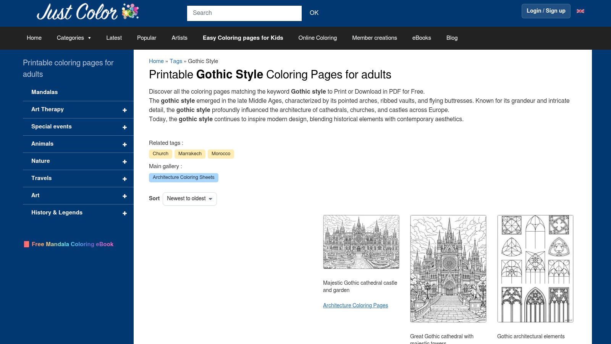Screen dimensions: 611x344
Task: Expand the Animals plus icon
Action: click(x=124, y=144)
